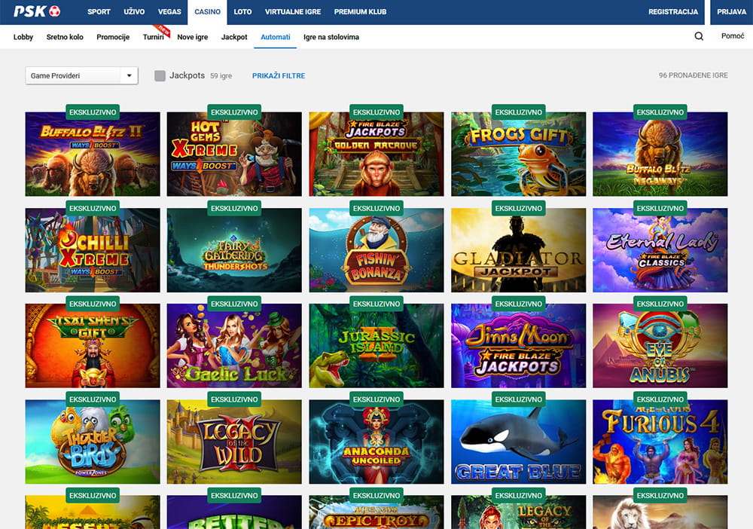Open the Gladiator Jackpot game
The width and height of the screenshot is (753, 529).
pos(519,250)
